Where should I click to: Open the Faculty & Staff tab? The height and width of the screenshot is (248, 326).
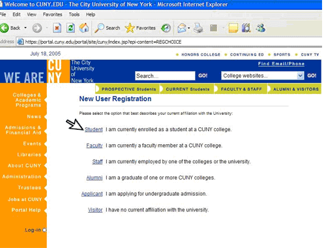point(241,89)
